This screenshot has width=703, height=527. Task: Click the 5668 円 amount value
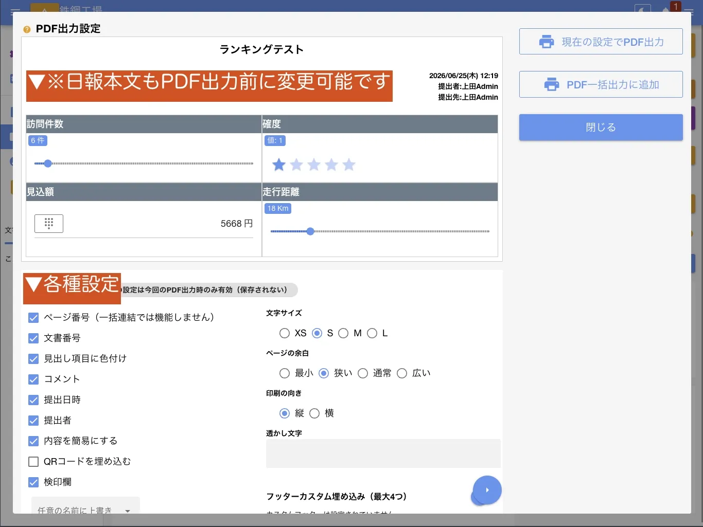237,224
